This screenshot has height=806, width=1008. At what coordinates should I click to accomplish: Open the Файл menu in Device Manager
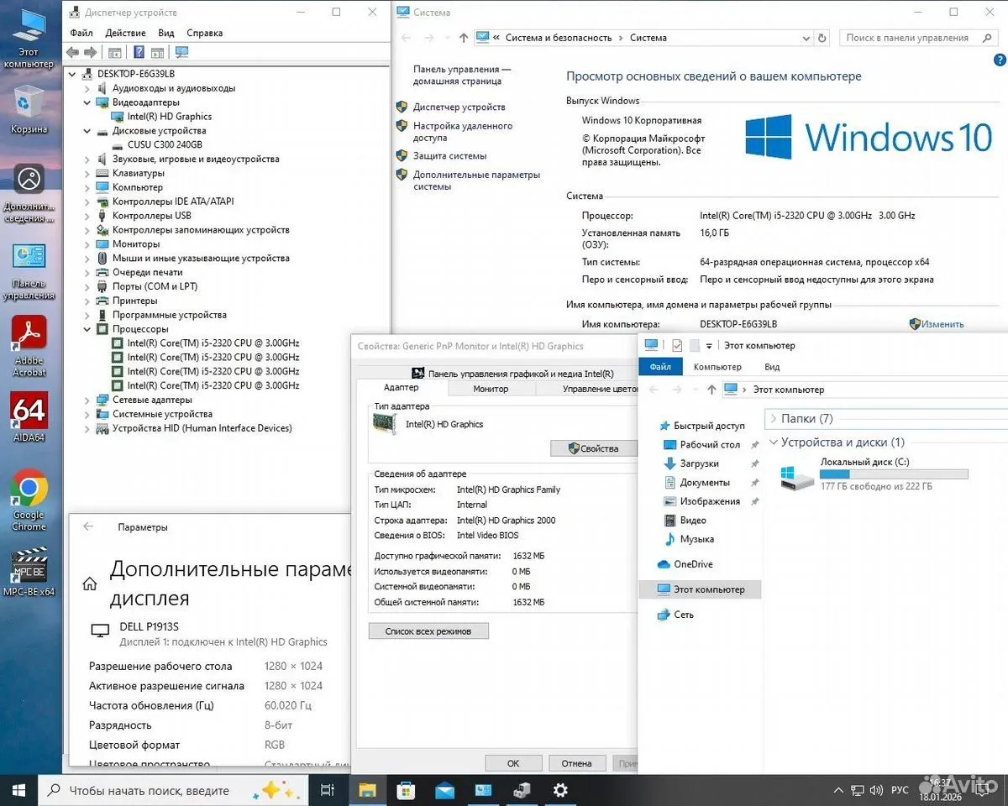pyautogui.click(x=81, y=33)
